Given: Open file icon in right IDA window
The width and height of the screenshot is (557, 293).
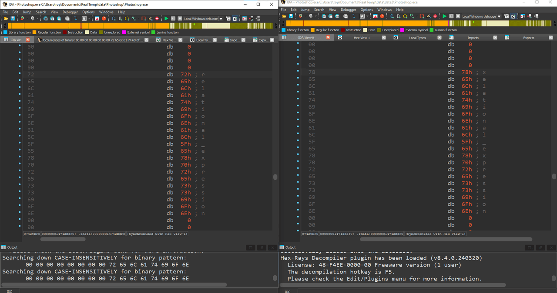Looking at the screenshot, I should click(284, 16).
